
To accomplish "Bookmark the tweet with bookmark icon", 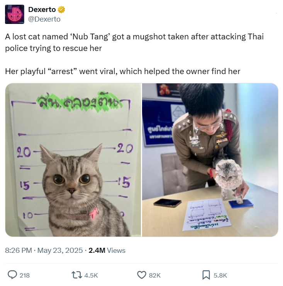I will (206, 275).
